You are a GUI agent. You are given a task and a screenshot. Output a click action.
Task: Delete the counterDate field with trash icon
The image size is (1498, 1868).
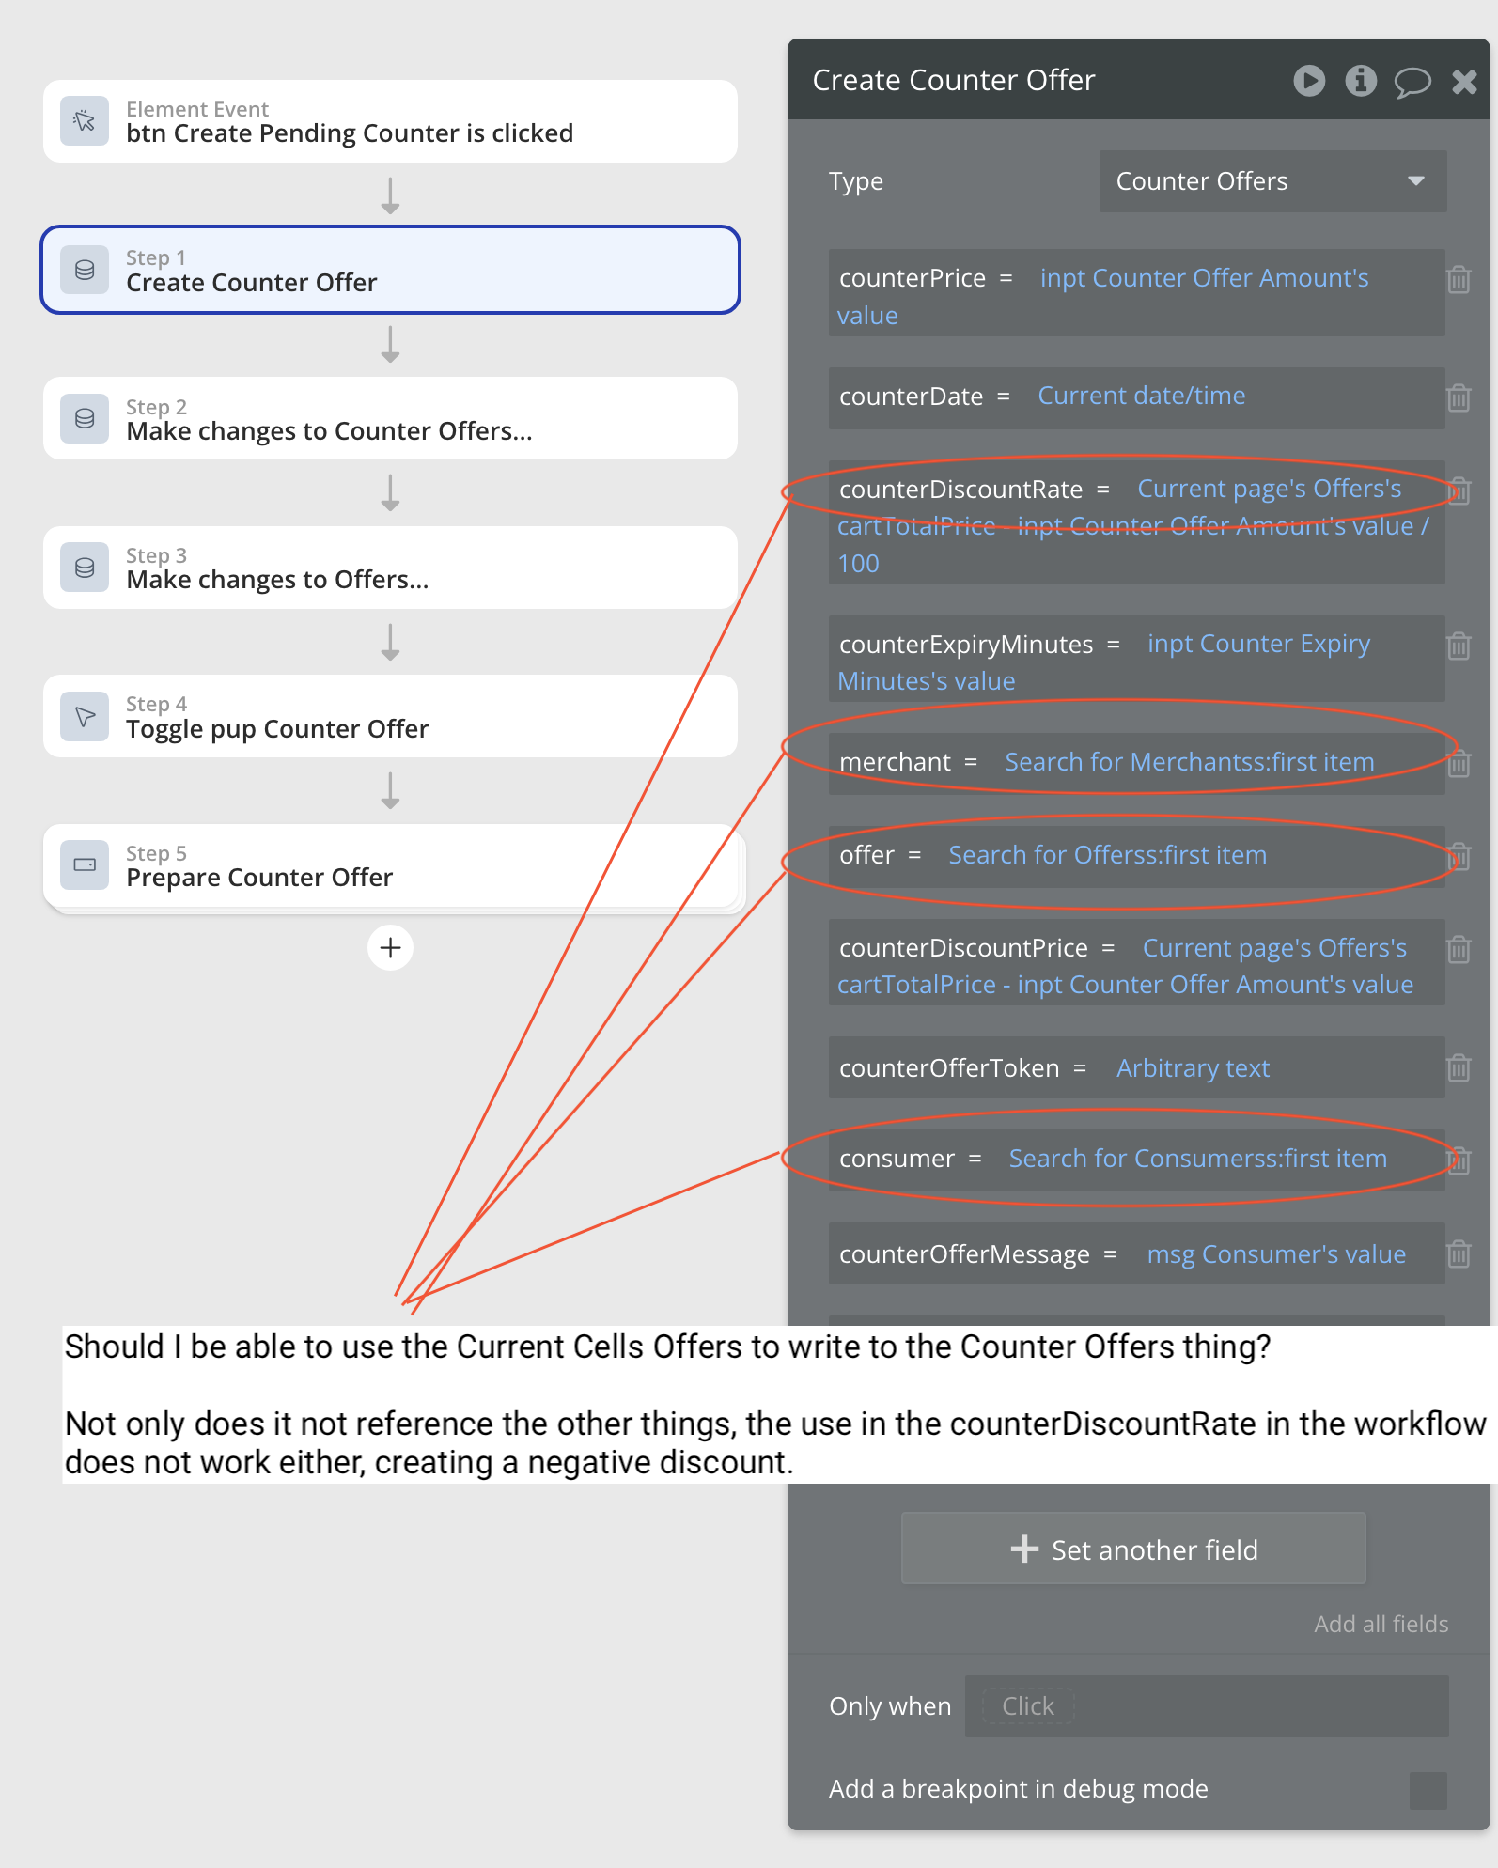click(x=1459, y=397)
